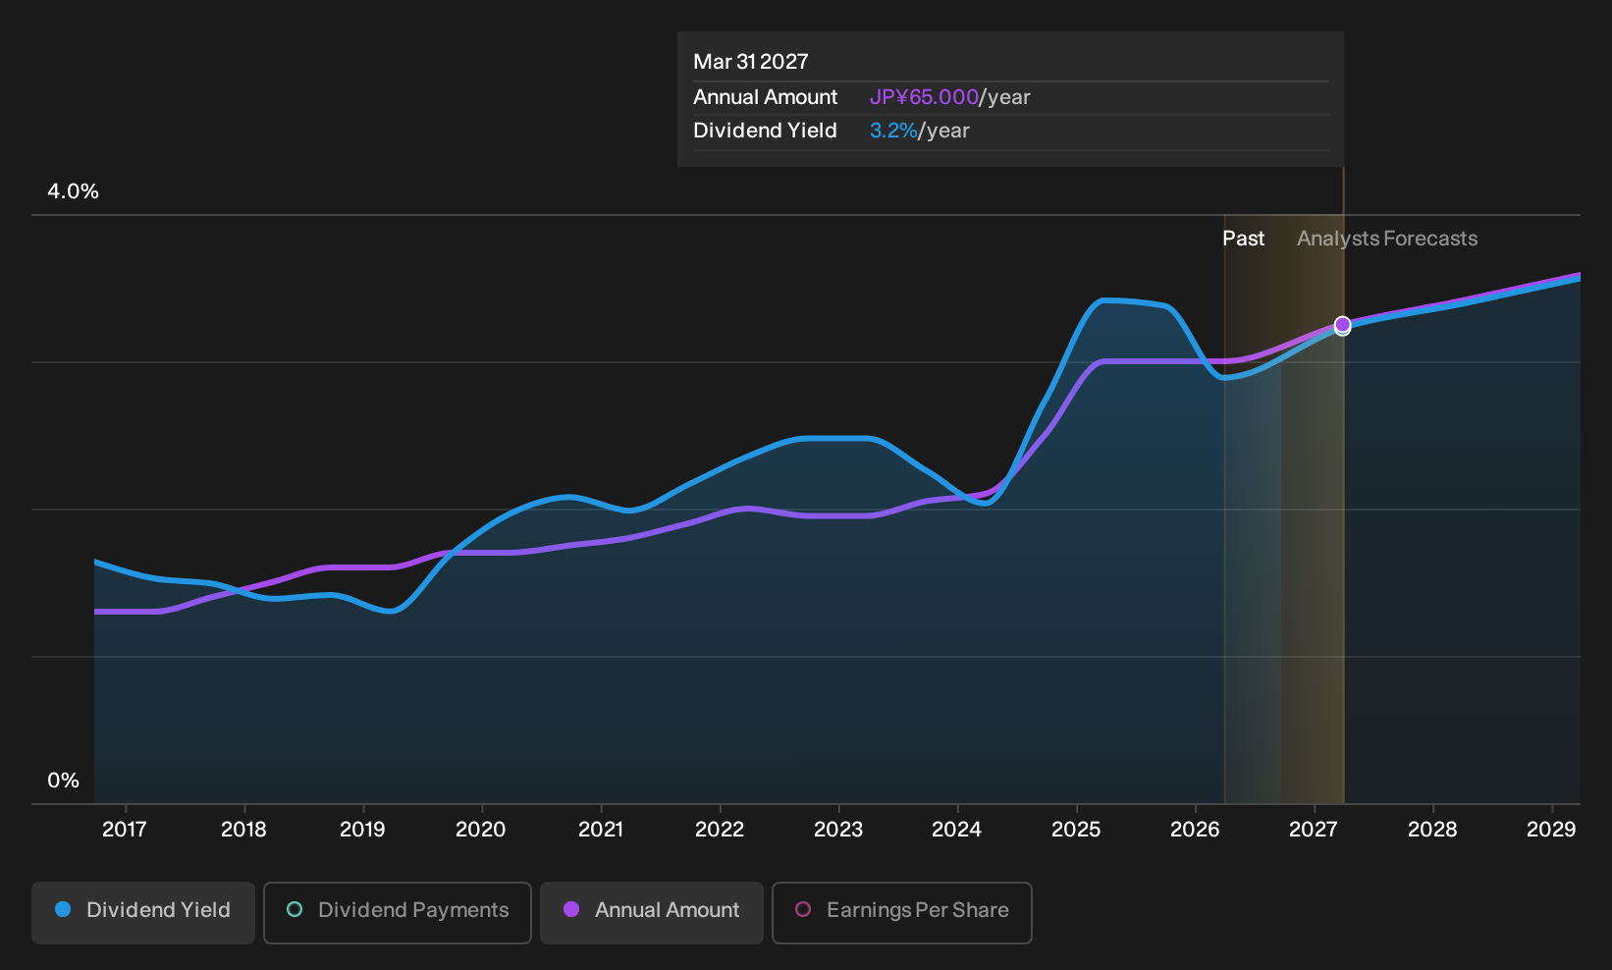Click the 2023 x-axis label
The image size is (1612, 970).
(838, 830)
